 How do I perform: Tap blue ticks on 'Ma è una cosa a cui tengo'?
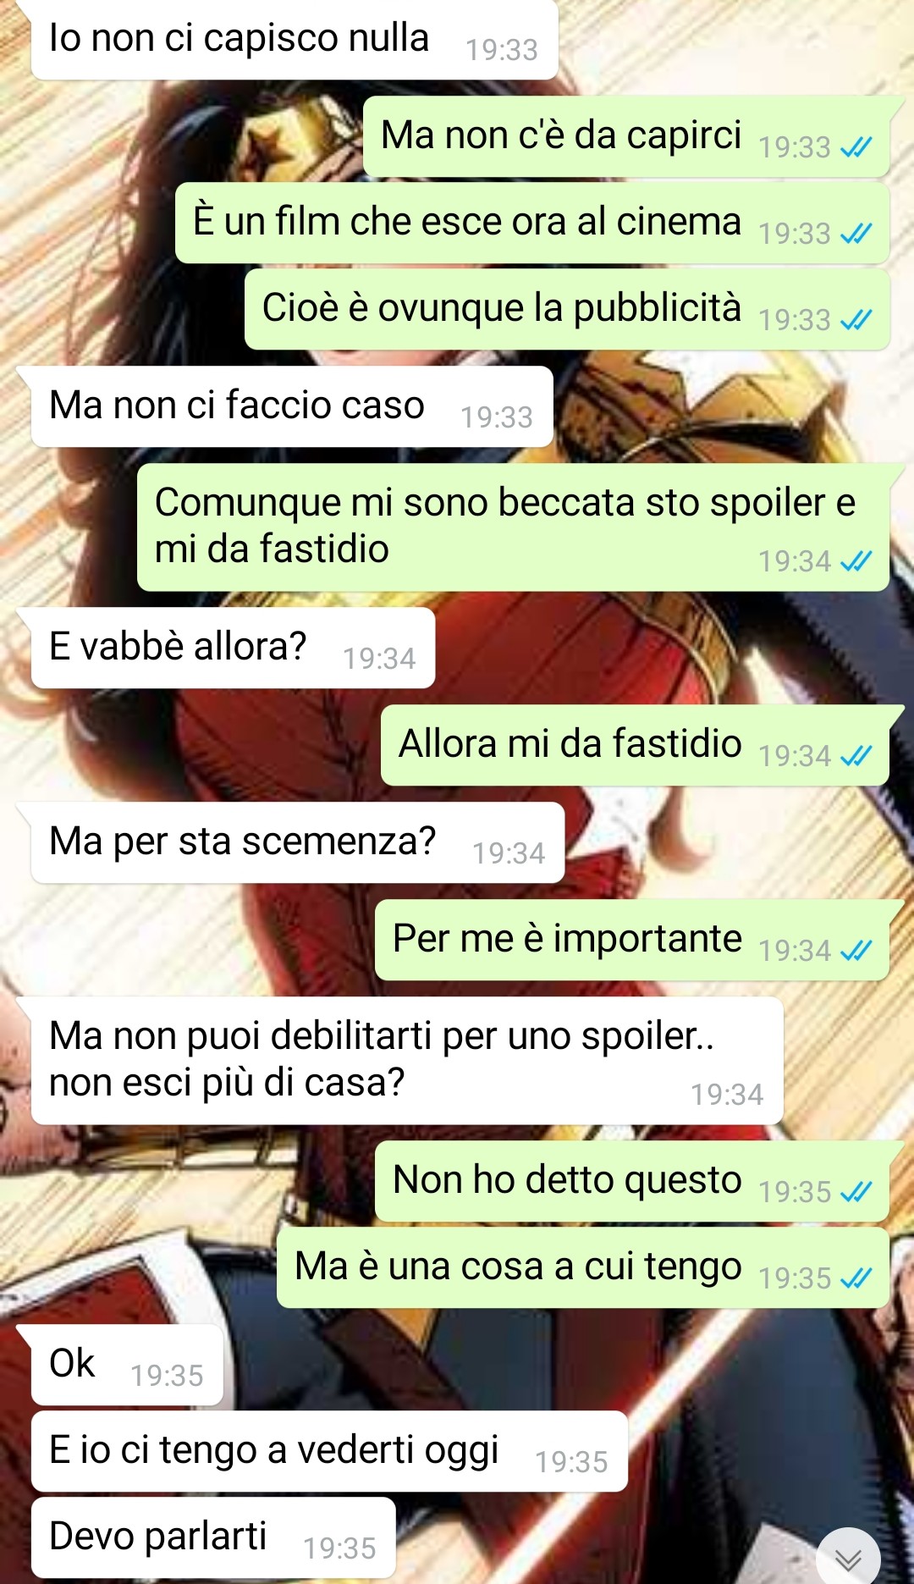coord(856,1279)
